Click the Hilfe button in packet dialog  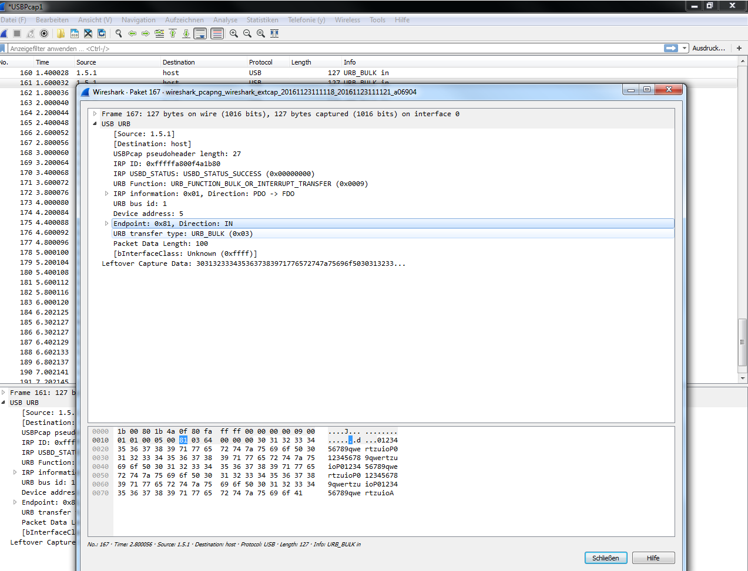coord(653,558)
